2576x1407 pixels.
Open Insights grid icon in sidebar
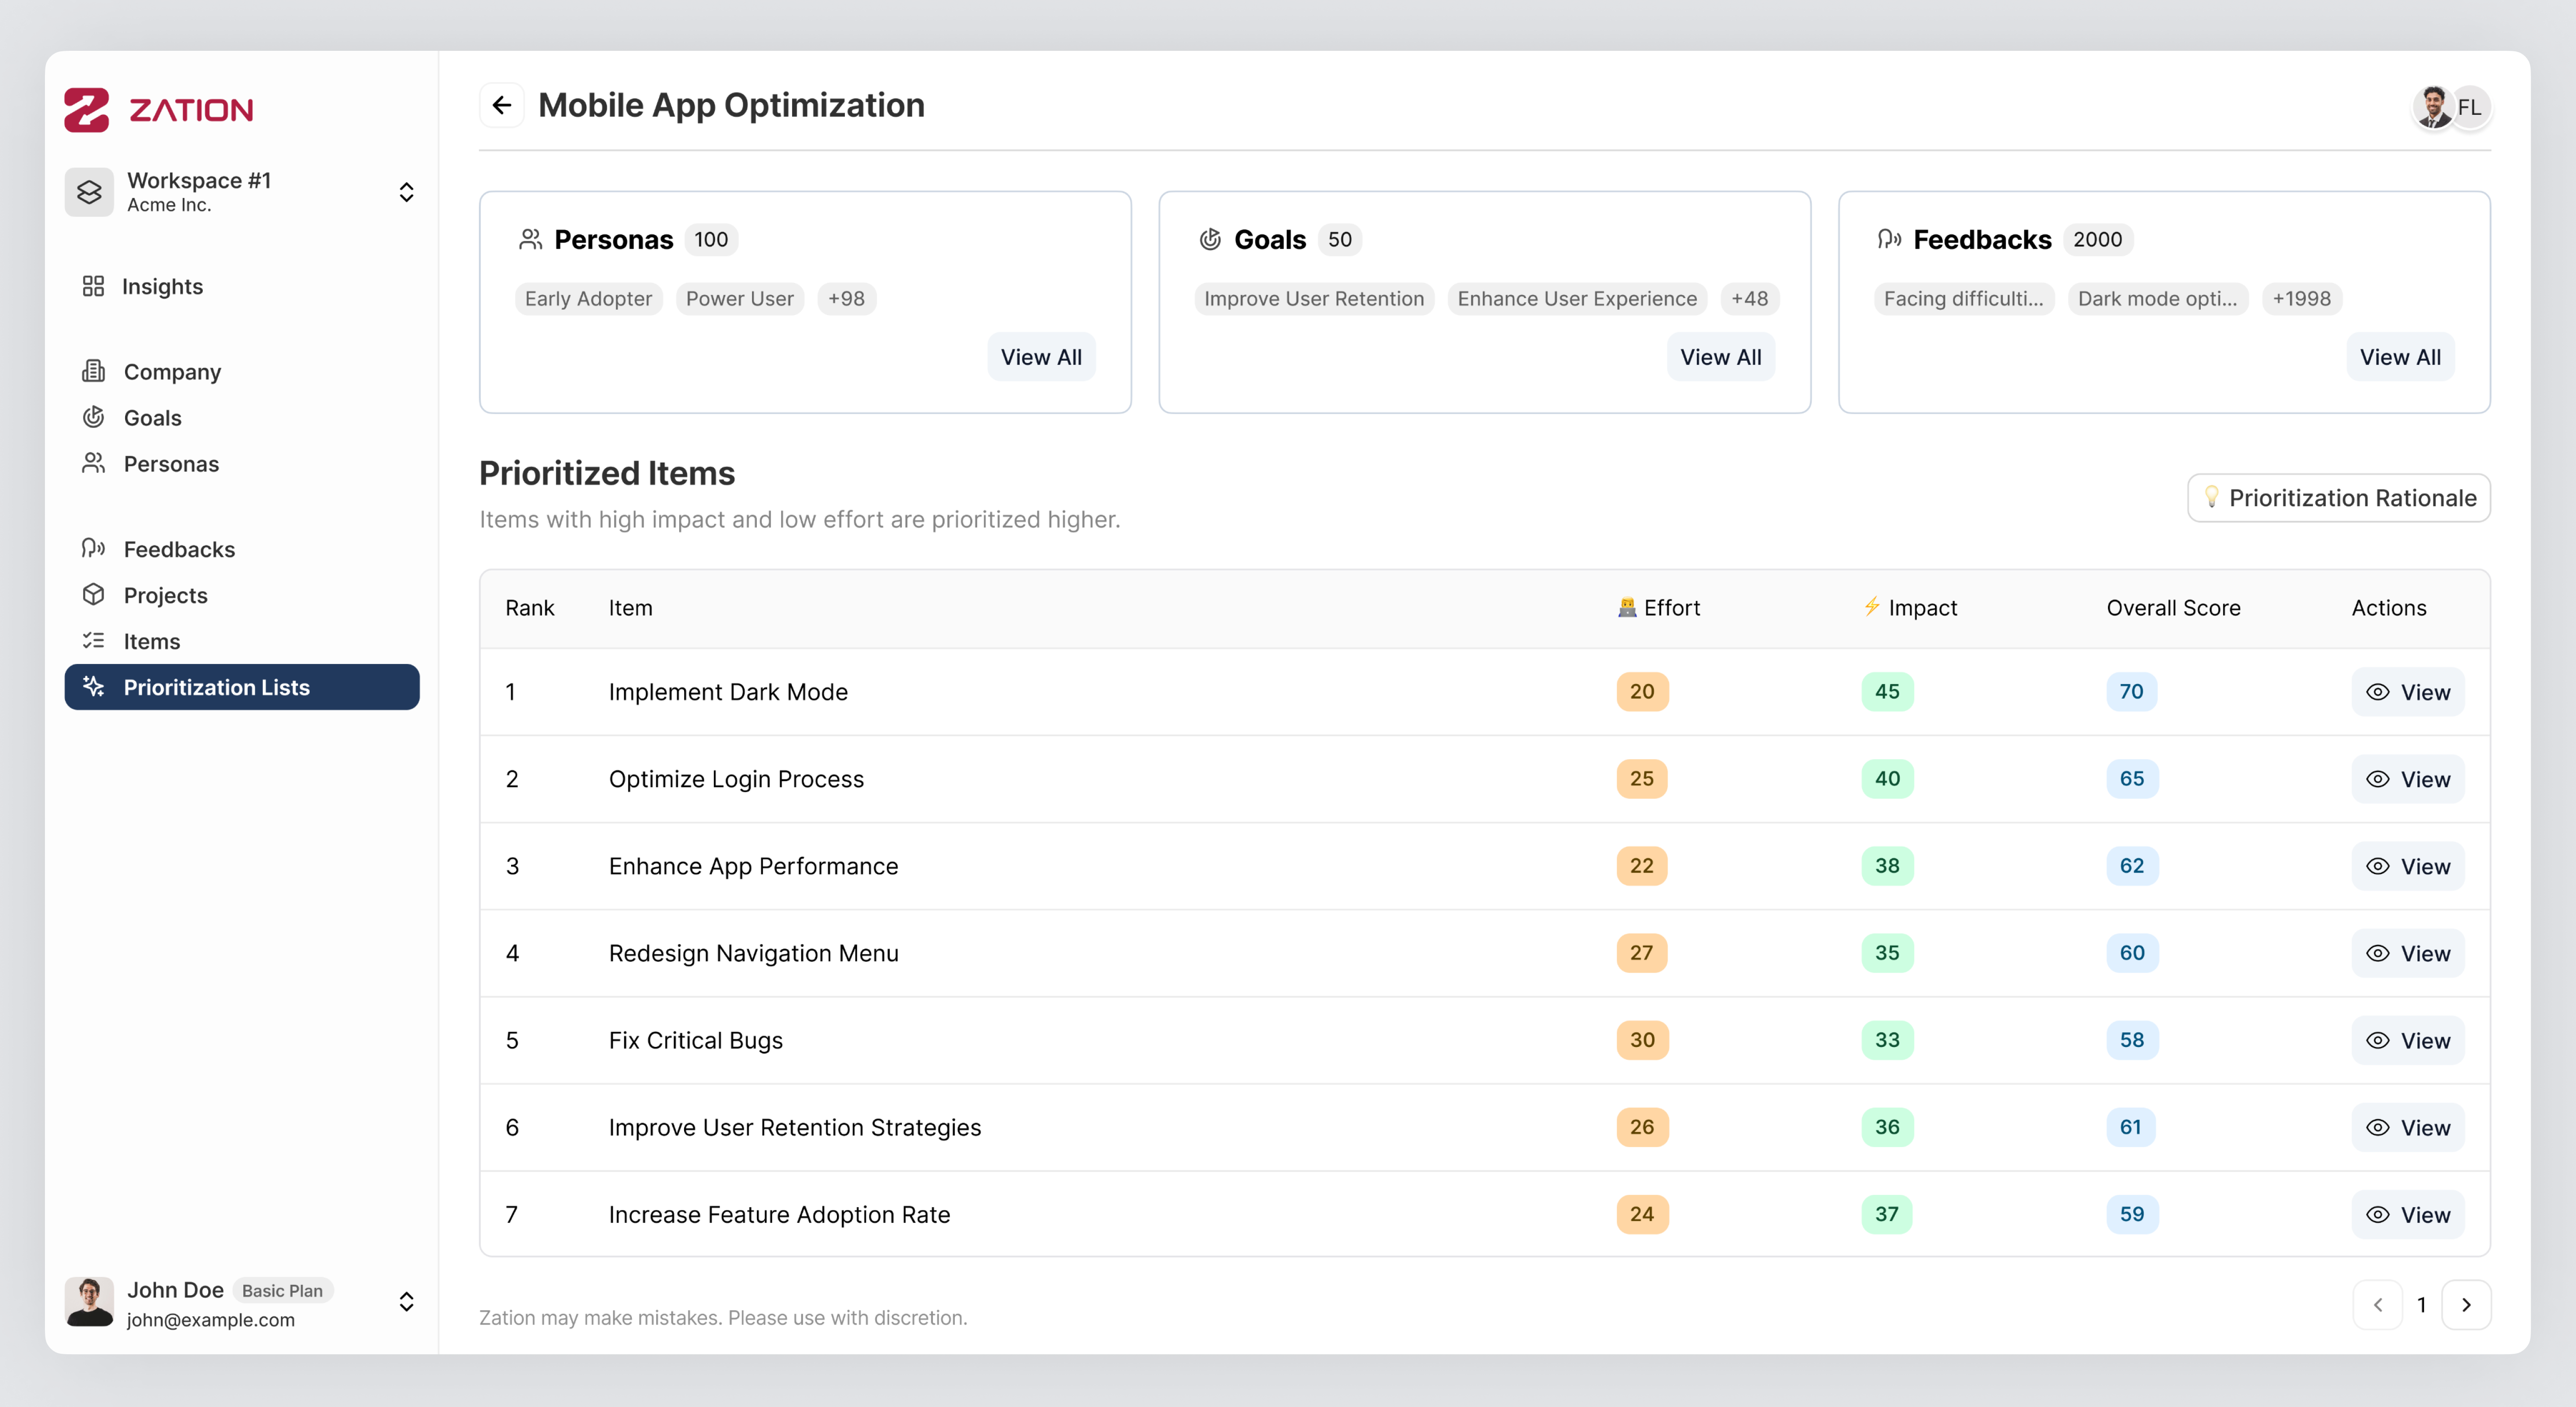click(x=93, y=287)
